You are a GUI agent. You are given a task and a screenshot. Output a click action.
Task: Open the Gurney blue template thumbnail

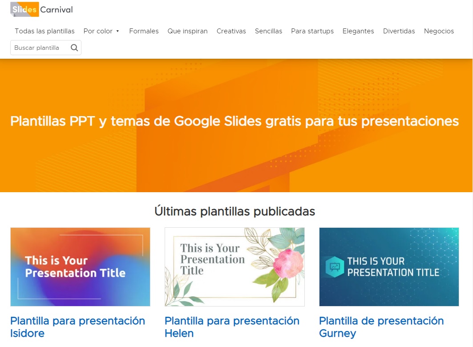coord(389,267)
